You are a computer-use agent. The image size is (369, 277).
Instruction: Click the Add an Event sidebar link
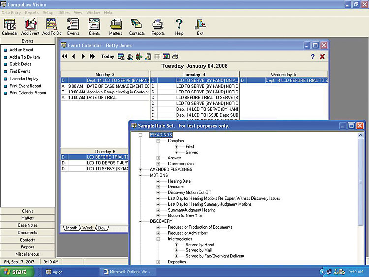tap(22, 50)
